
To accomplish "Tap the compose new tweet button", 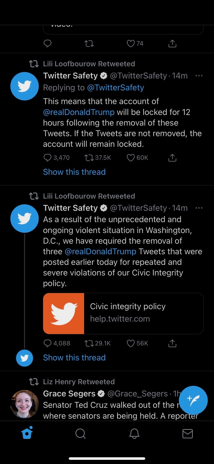I will (193, 400).
